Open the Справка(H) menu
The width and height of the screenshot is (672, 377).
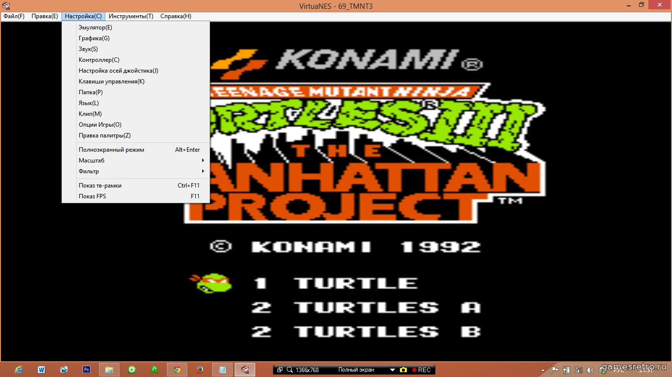coord(176,16)
